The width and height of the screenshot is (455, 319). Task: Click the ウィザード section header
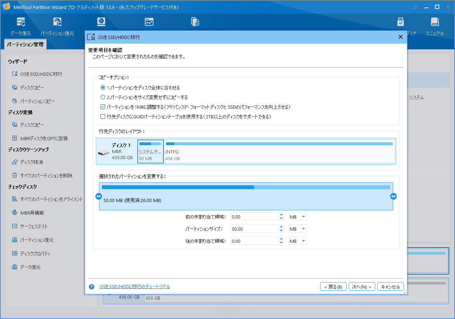point(18,62)
